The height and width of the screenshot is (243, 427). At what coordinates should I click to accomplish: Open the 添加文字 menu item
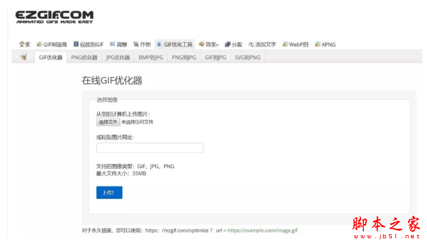click(x=262, y=45)
